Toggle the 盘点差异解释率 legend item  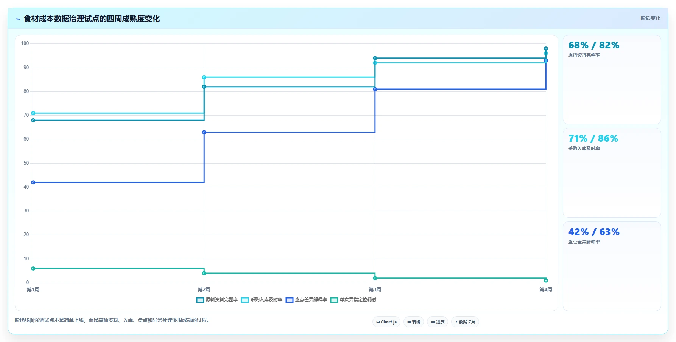307,300
